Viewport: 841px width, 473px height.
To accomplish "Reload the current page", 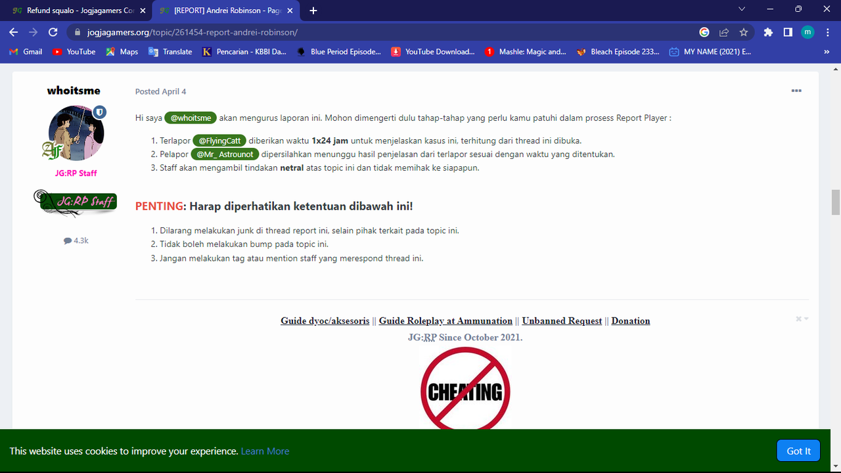I will [x=53, y=32].
